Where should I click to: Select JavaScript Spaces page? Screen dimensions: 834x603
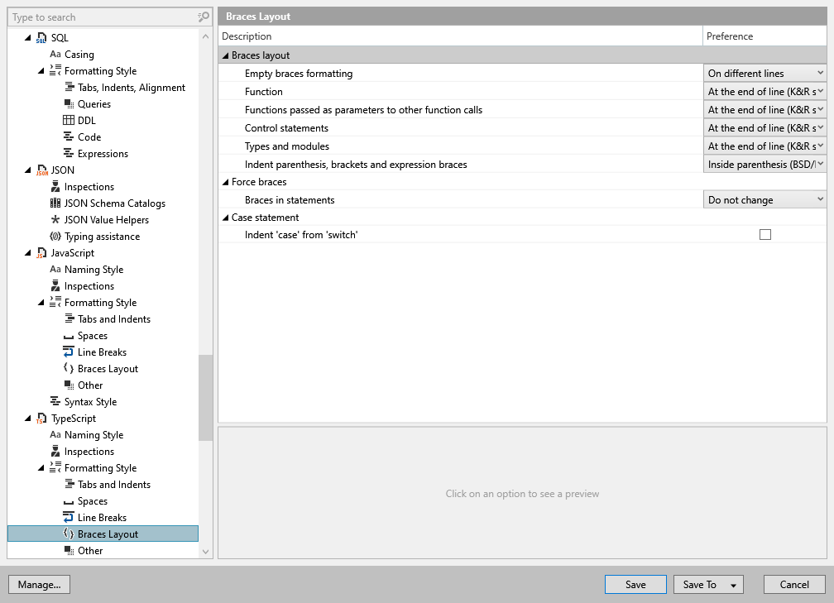pyautogui.click(x=93, y=336)
